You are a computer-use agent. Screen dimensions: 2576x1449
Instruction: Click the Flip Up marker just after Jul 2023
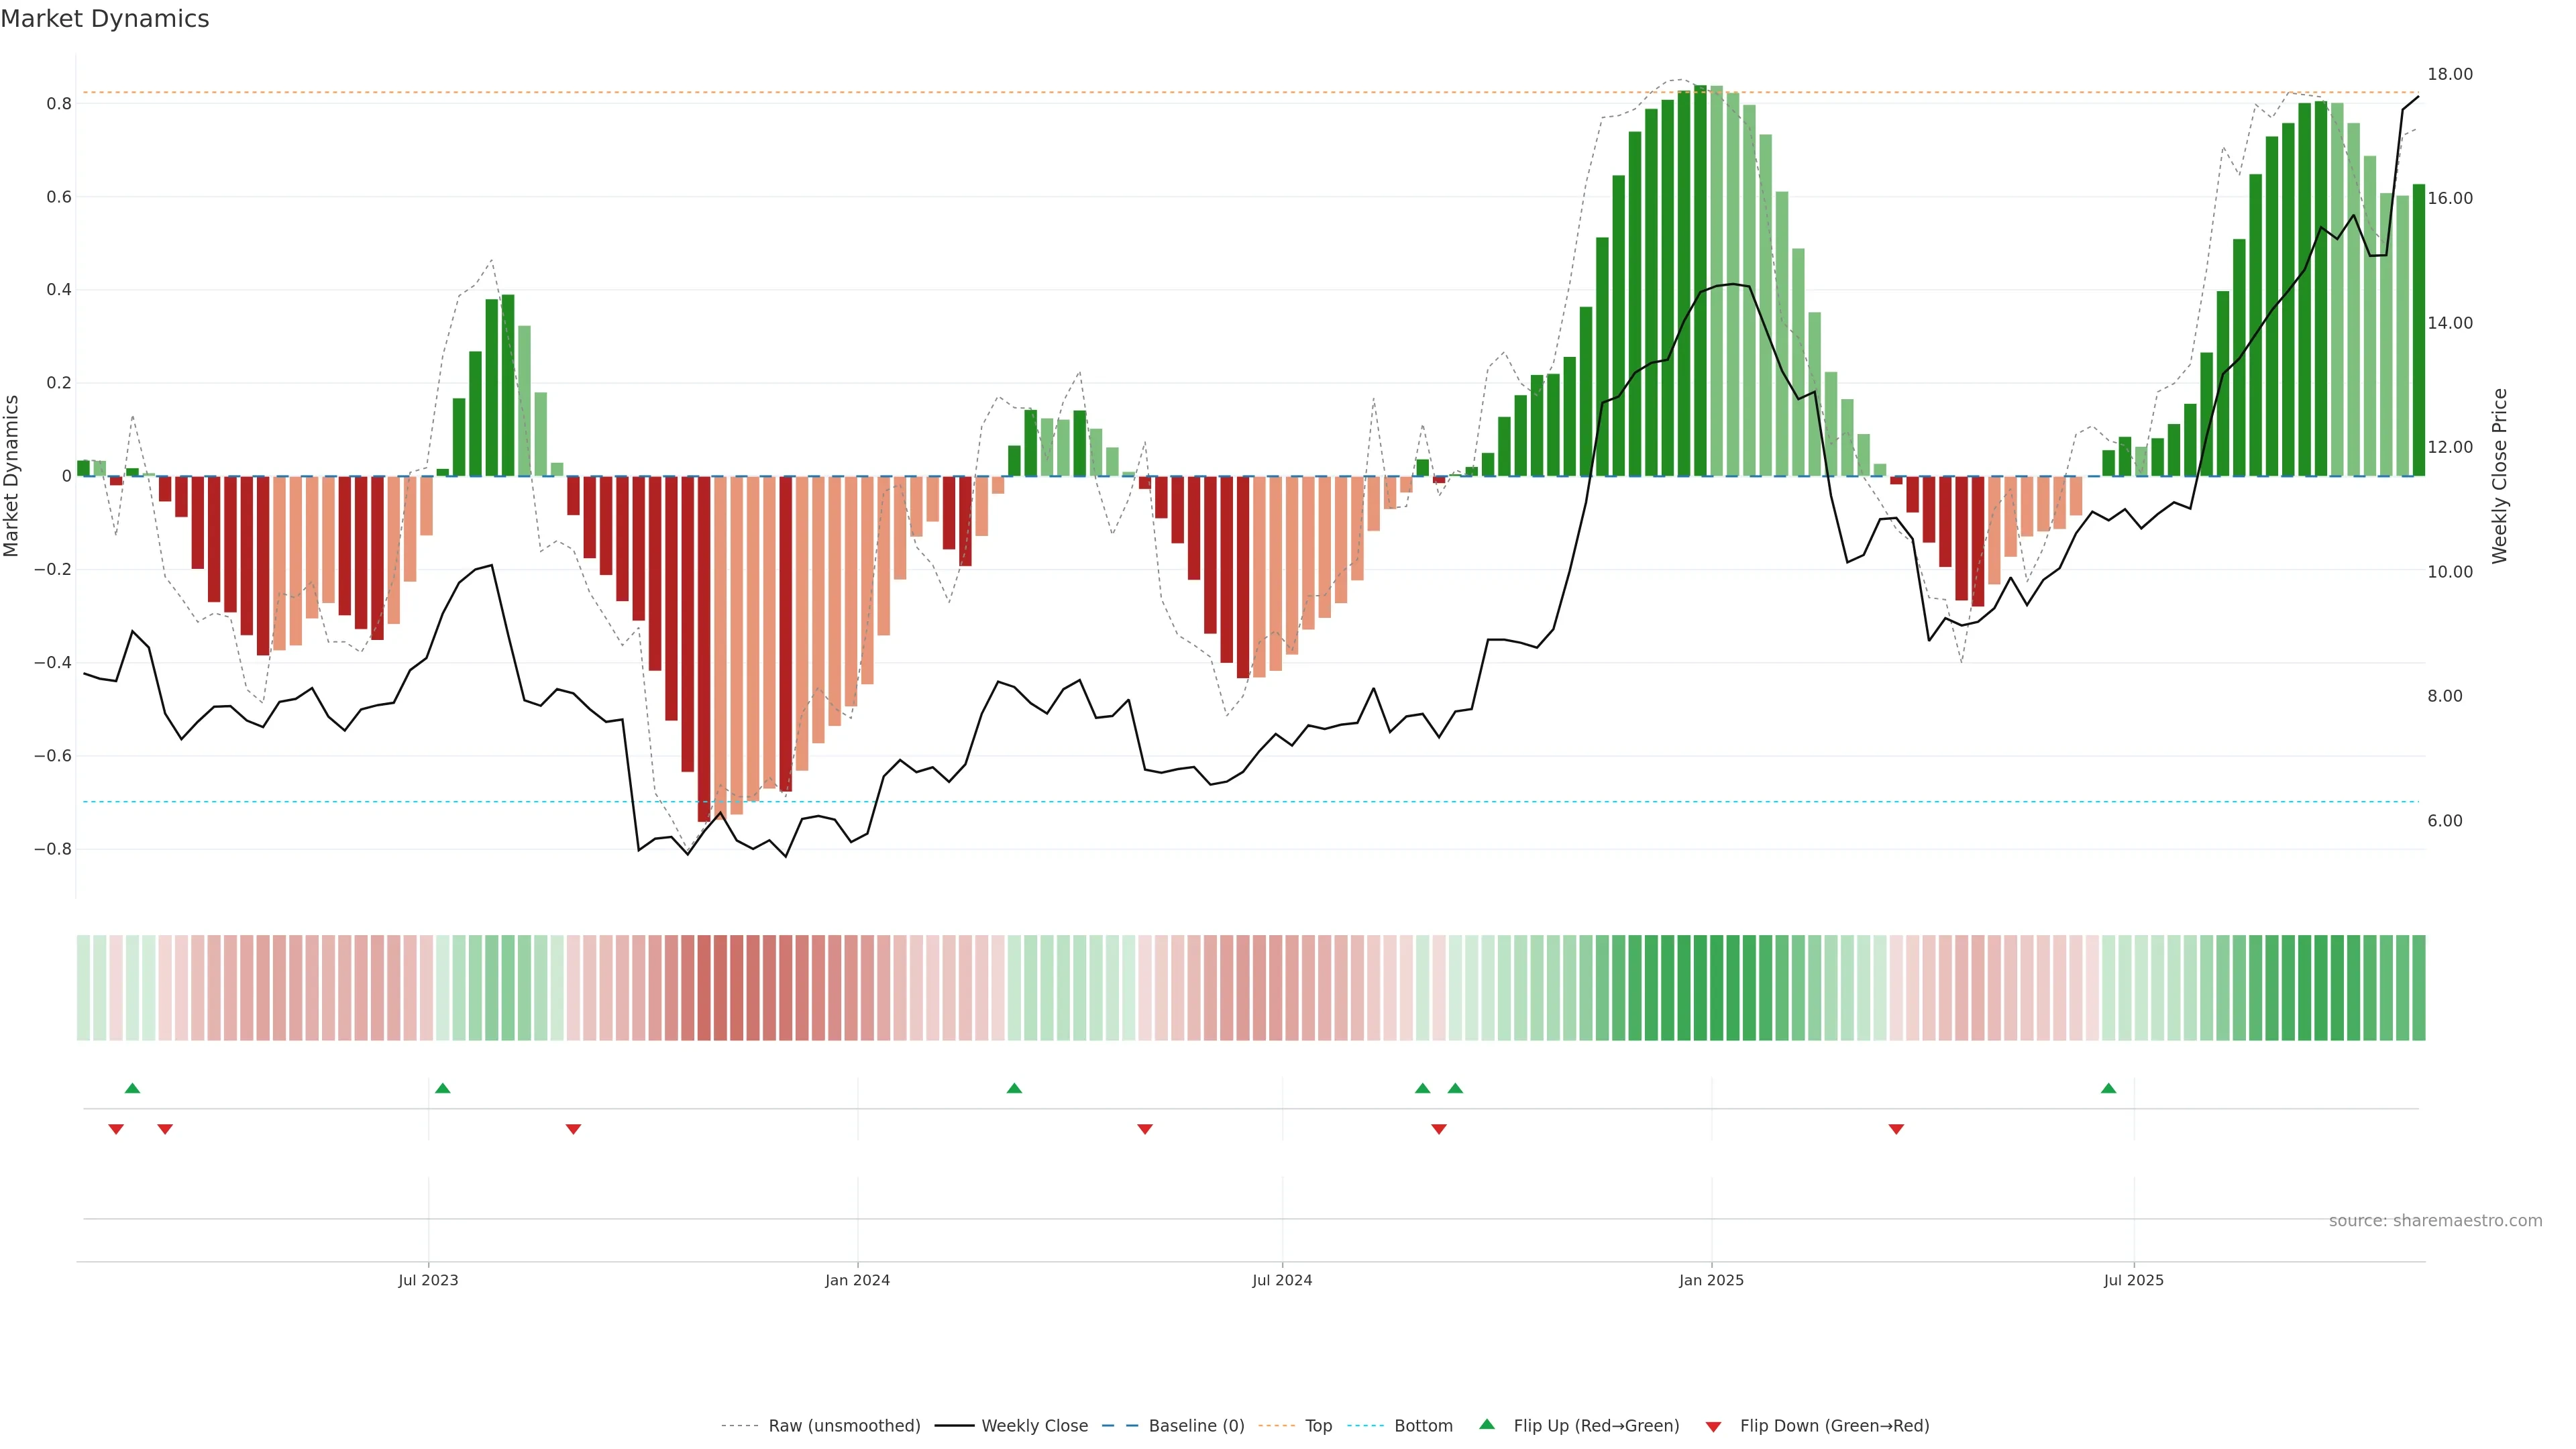pyautogui.click(x=443, y=1088)
